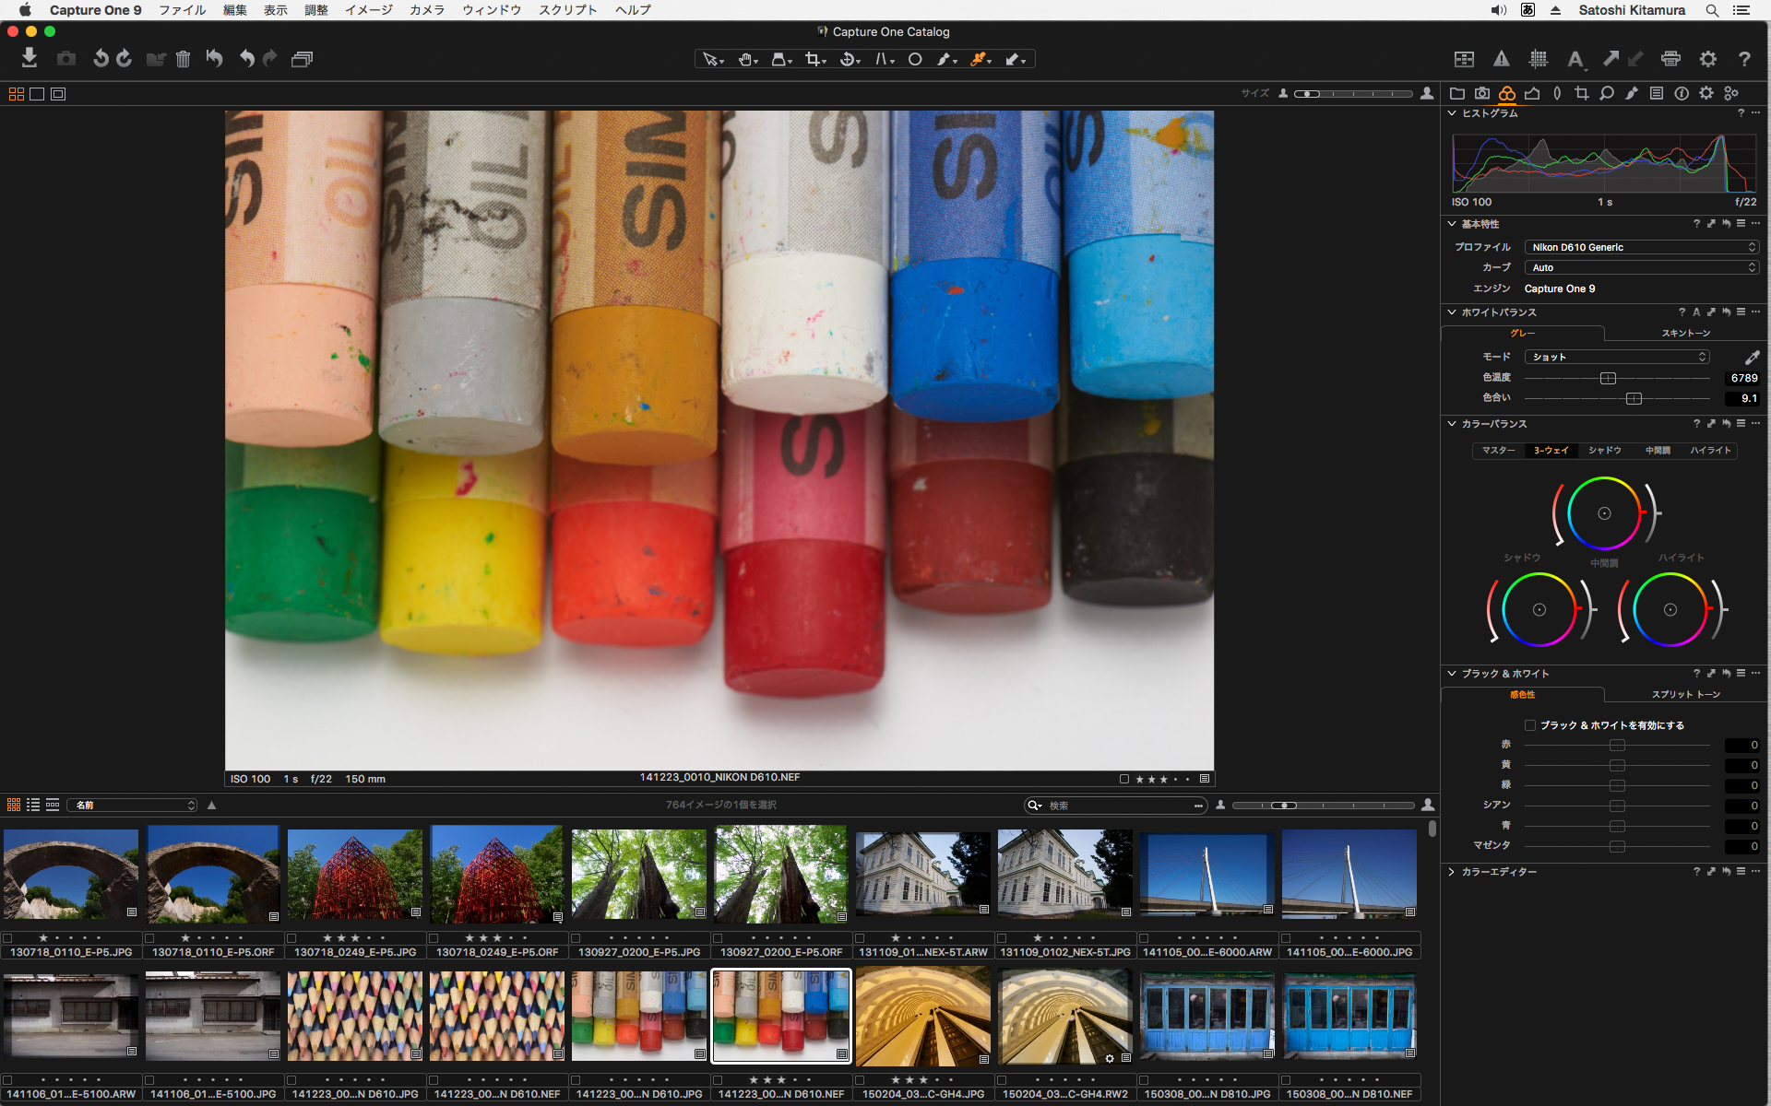Open the Color tool tab icon
This screenshot has height=1106, width=1771.
(x=1506, y=93)
